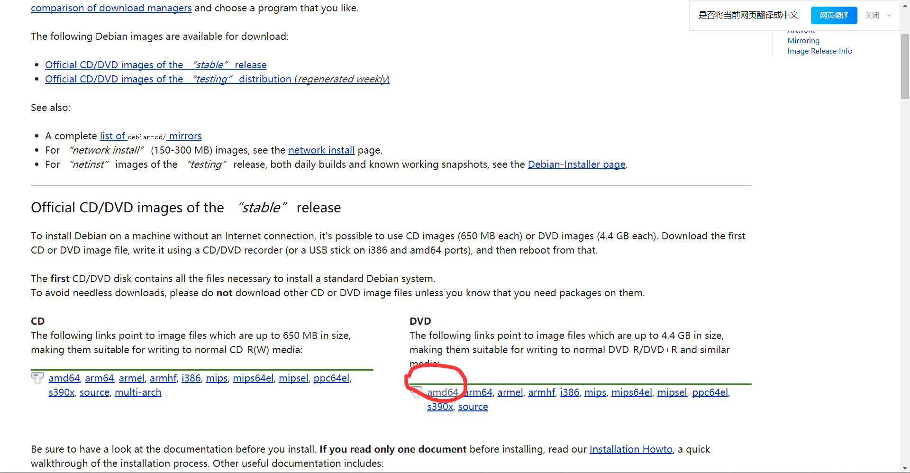Screen dimensions: 910x473
Task: Click arm64 link under DVD section
Action: pyautogui.click(x=478, y=392)
